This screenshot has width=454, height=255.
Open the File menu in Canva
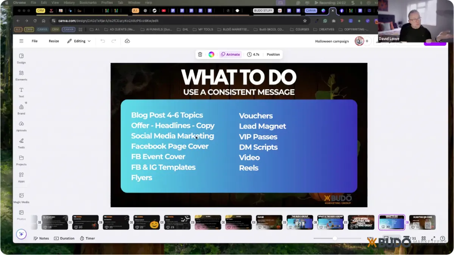[34, 41]
